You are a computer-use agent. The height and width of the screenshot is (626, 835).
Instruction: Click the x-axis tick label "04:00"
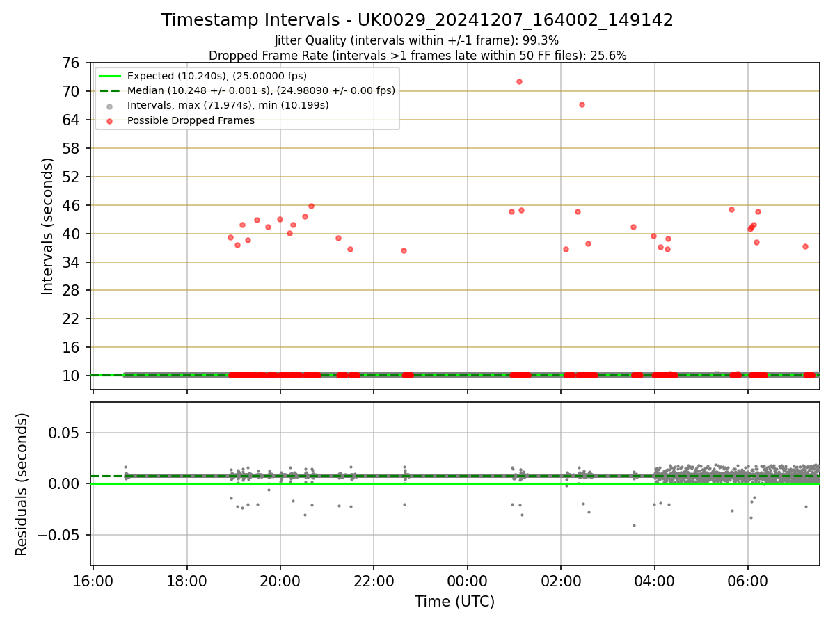[x=654, y=581]
